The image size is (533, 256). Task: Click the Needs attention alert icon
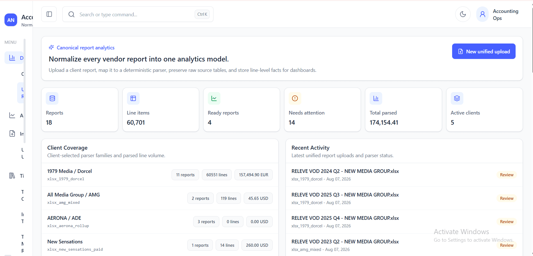pos(295,98)
